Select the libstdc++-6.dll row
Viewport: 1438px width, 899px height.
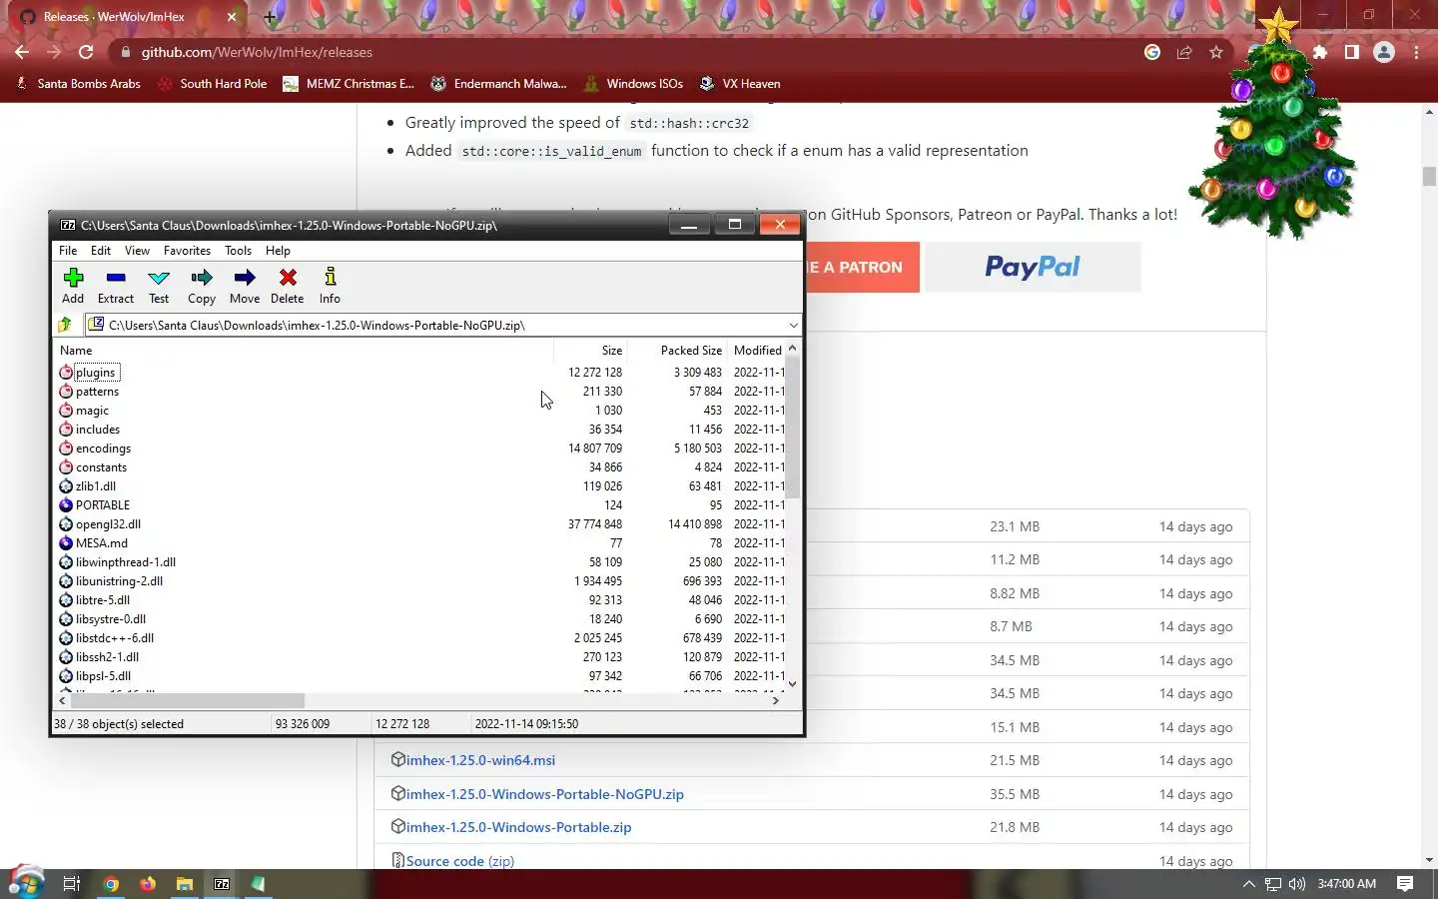click(x=419, y=638)
